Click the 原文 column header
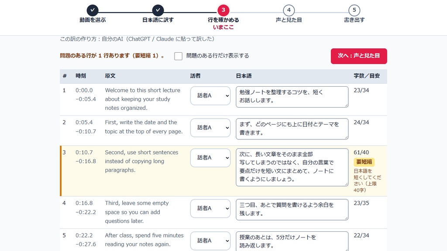The image size is (447, 251). click(x=110, y=76)
